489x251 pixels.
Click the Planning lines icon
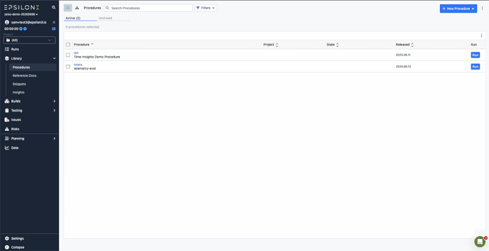[x=7, y=138]
